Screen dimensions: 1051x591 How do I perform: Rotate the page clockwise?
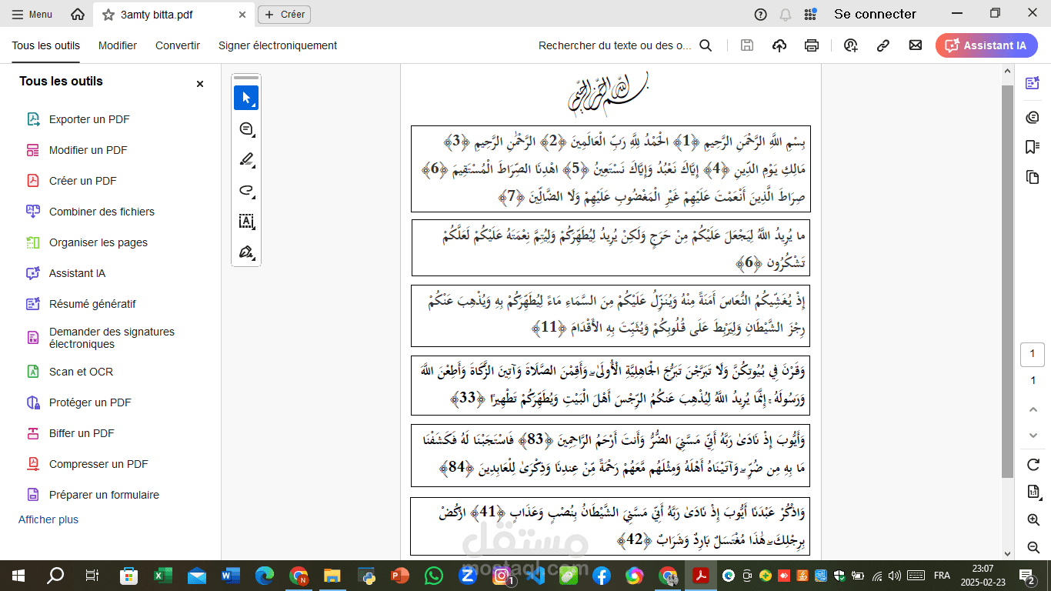(1033, 465)
